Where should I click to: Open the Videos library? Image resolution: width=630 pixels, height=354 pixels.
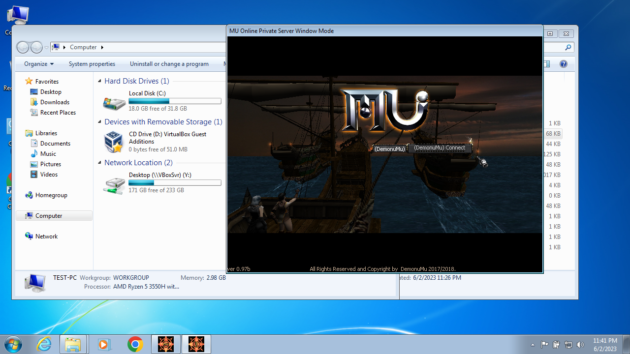click(49, 175)
